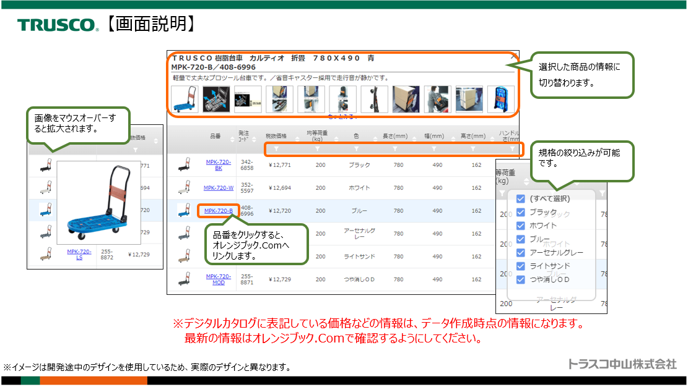
Task: Open the MPK-720-MOD product link
Action: [x=218, y=279]
